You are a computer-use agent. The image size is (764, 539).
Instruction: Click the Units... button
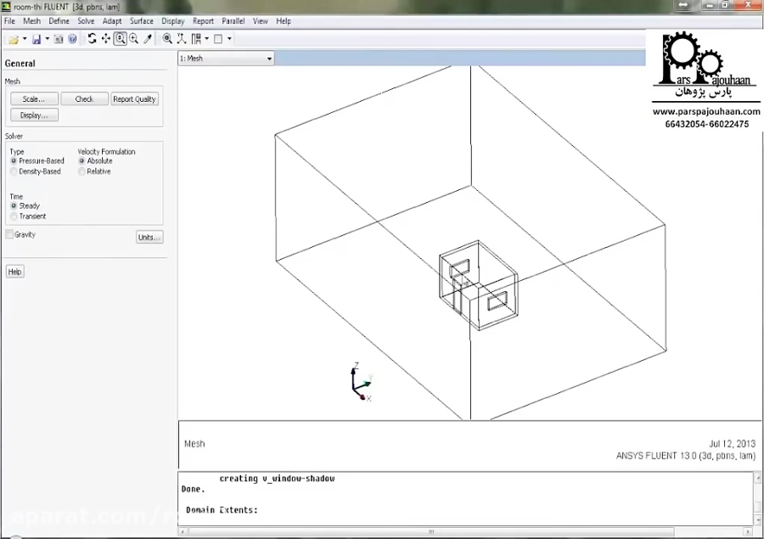149,238
